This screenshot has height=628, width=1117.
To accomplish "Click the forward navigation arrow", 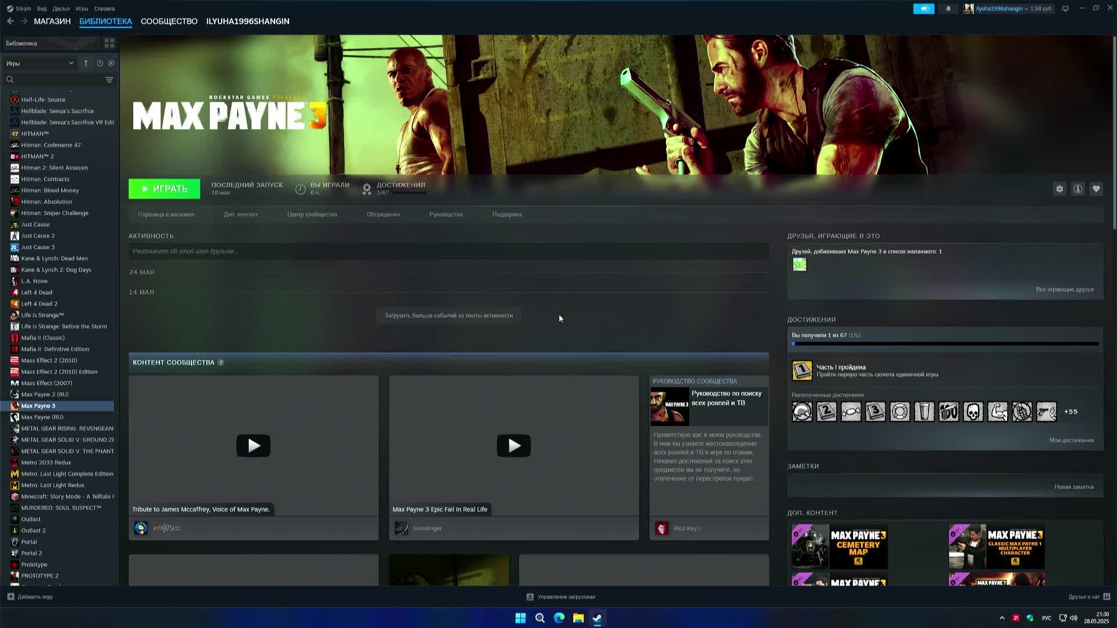I will click(x=24, y=21).
